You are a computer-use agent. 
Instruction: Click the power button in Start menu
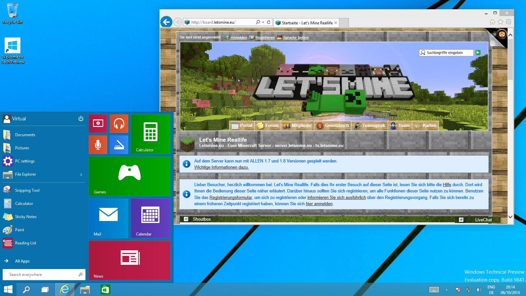tap(81, 119)
